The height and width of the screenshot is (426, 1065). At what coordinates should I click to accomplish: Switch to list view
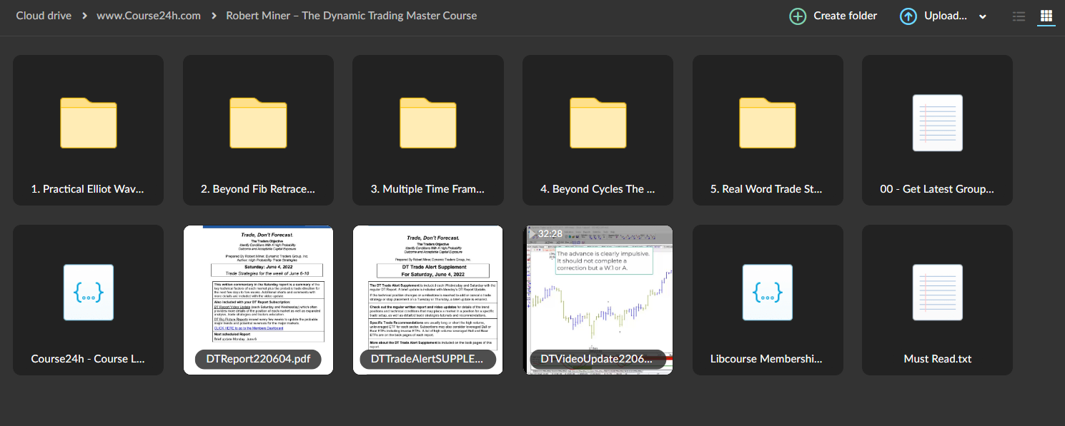tap(1019, 16)
